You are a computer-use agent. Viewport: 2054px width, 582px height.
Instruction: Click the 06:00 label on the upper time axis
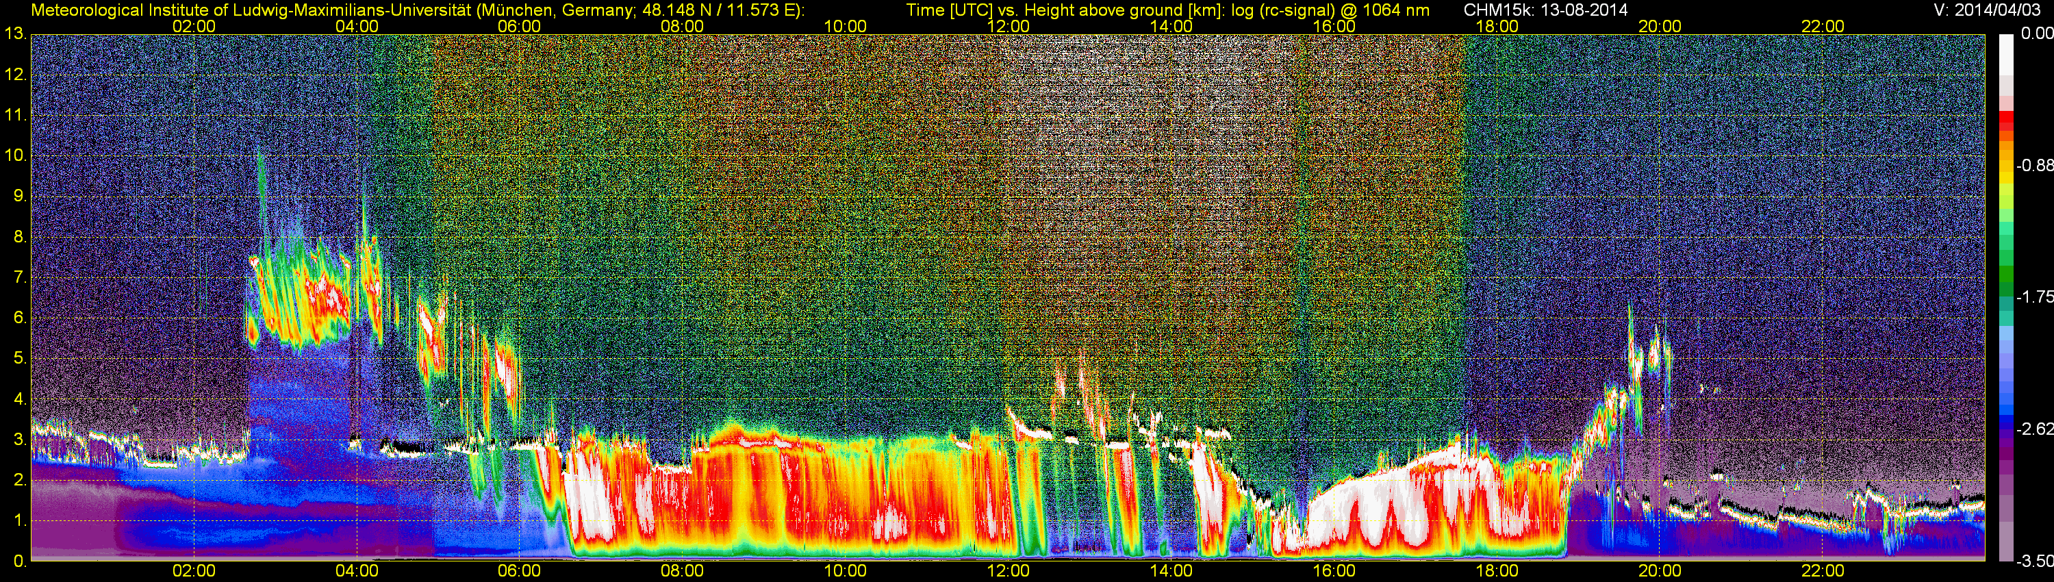click(519, 26)
